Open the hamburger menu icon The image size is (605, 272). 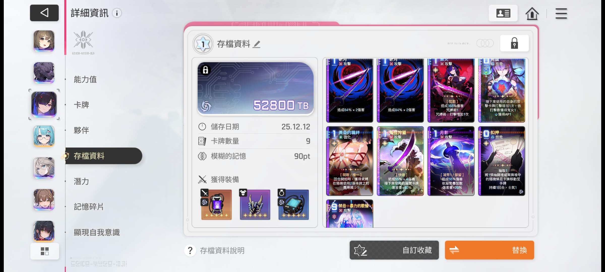click(561, 13)
